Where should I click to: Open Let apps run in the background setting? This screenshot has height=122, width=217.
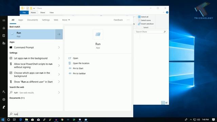[35, 58]
